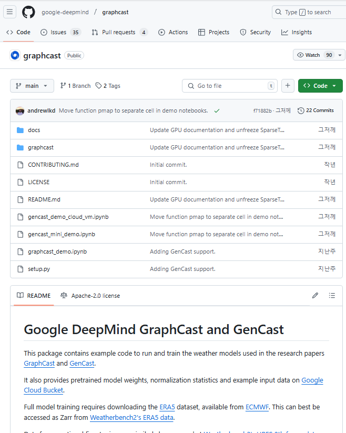Go to the Actions tab
This screenshot has width=346, height=433.
click(x=173, y=32)
